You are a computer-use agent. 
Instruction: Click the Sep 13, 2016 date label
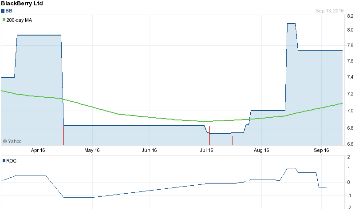tap(329, 11)
